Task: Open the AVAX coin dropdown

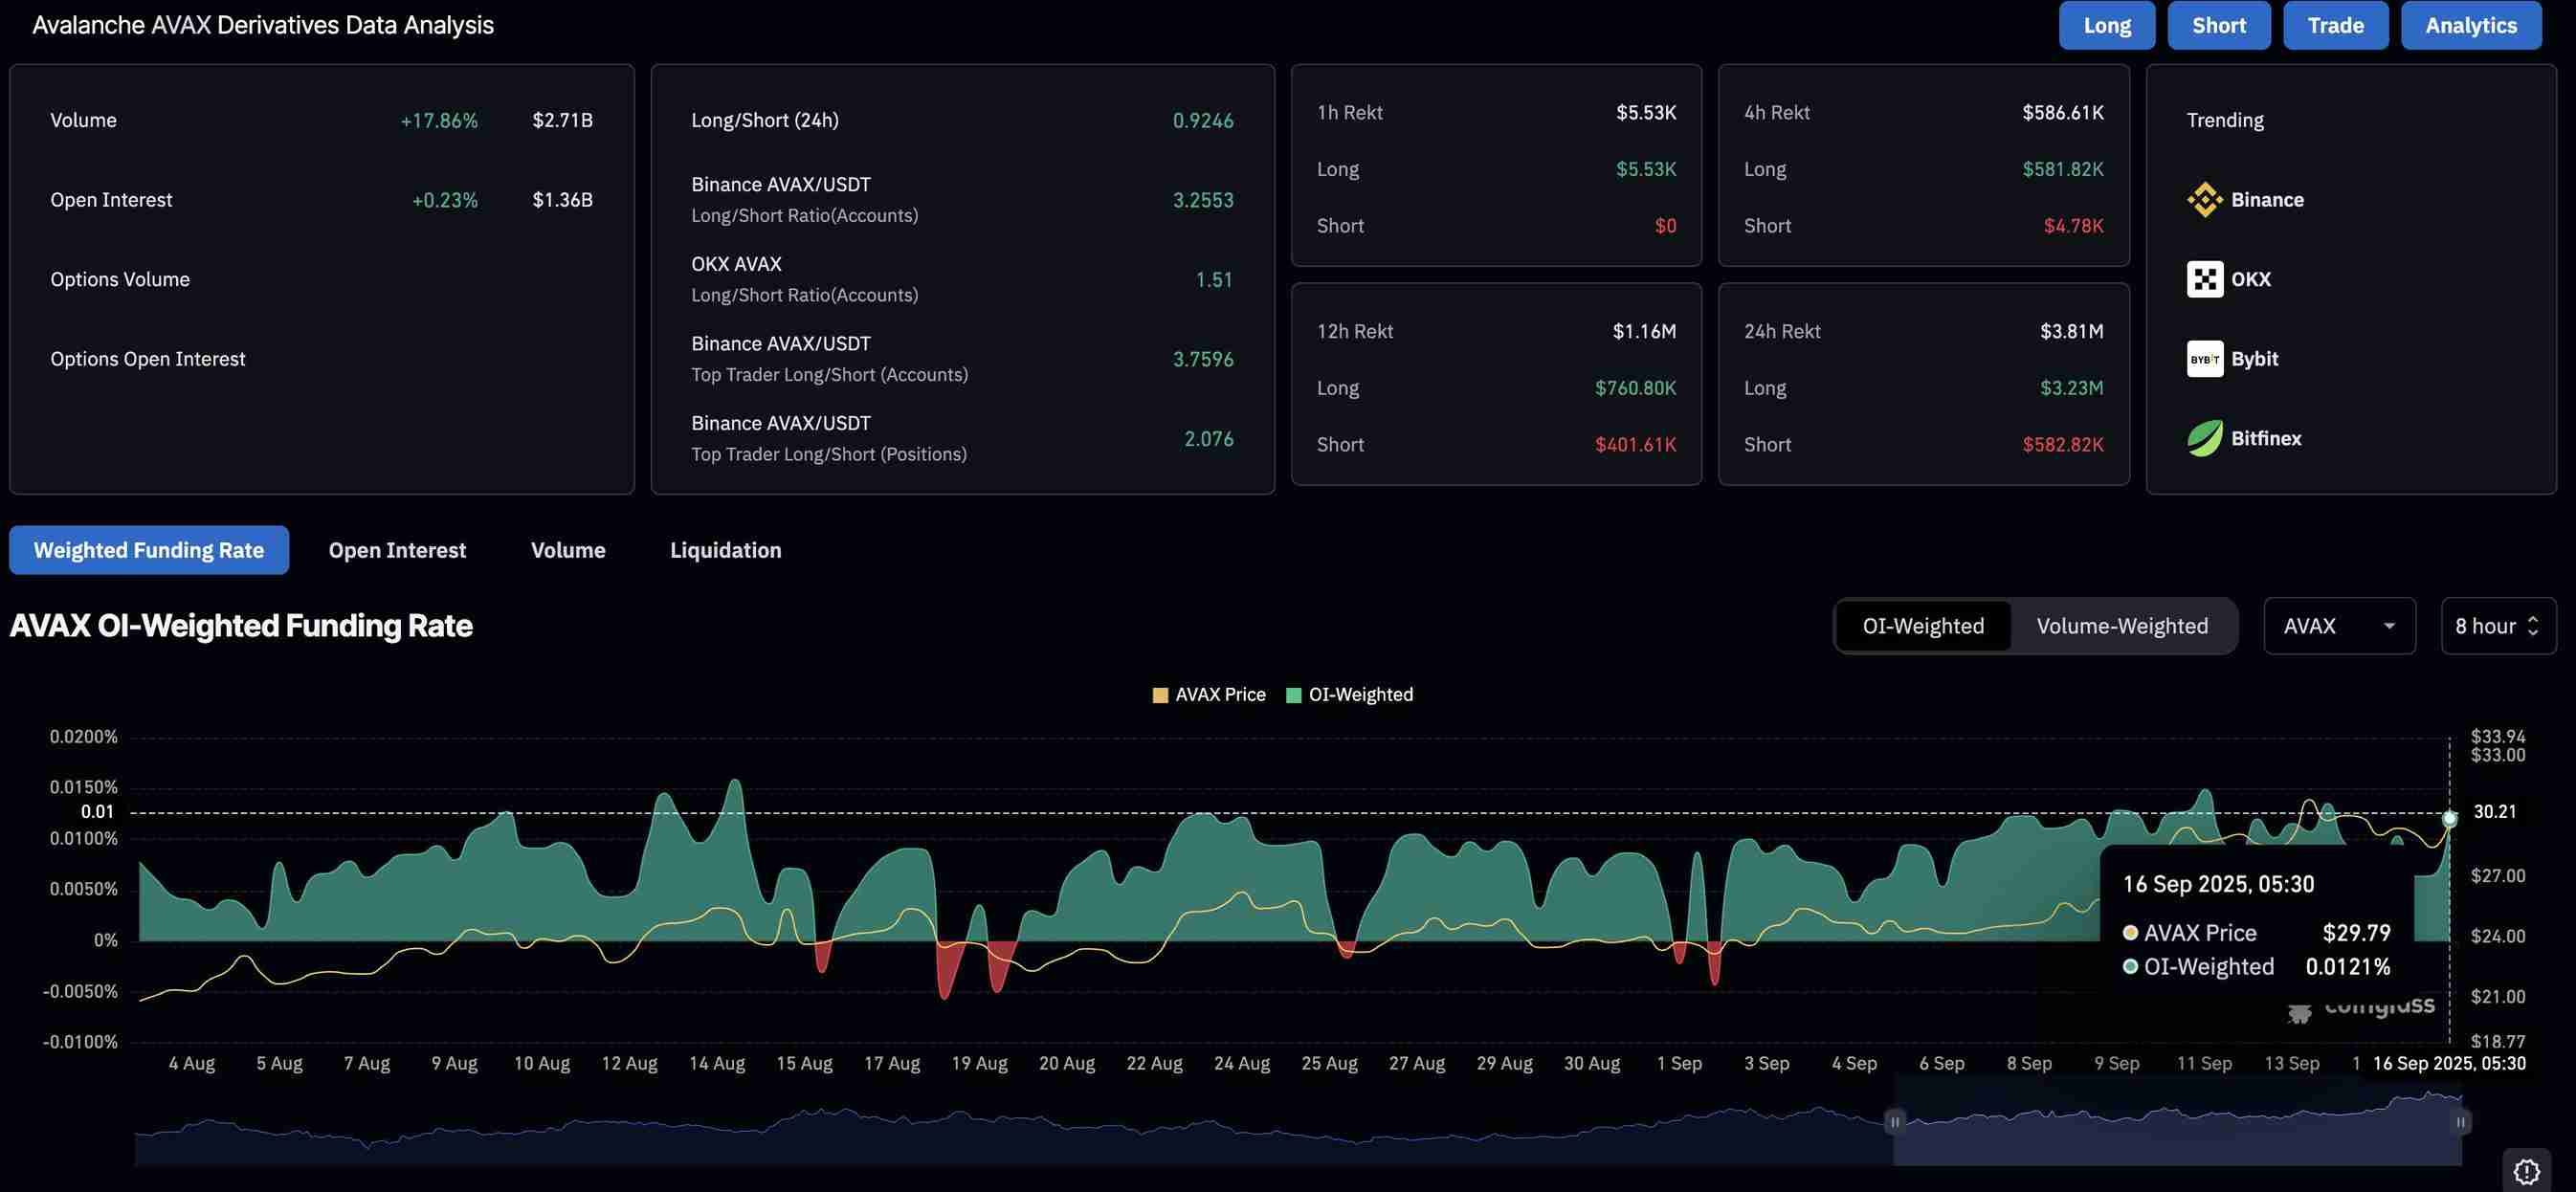Action: [2338, 626]
